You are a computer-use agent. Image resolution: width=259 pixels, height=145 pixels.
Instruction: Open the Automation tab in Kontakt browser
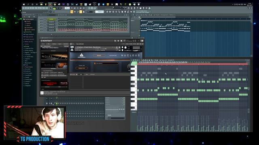coord(66,44)
